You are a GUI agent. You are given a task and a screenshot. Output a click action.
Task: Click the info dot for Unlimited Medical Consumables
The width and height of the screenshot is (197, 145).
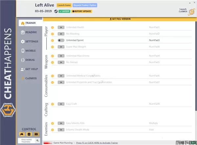[x=53, y=76]
